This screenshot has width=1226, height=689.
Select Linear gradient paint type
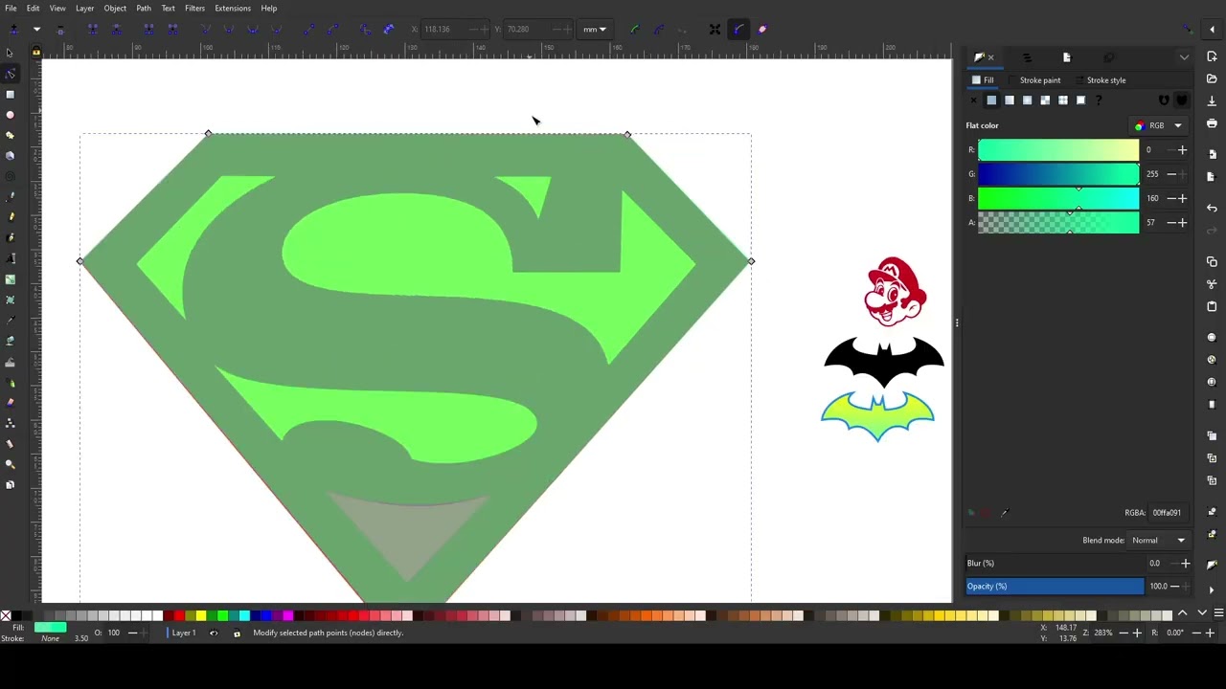click(1010, 100)
